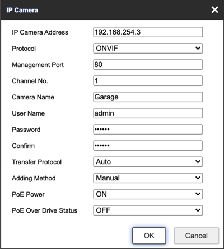Confirm settings with the OK button
Image resolution: width=224 pixels, height=249 pixels.
[x=149, y=236]
